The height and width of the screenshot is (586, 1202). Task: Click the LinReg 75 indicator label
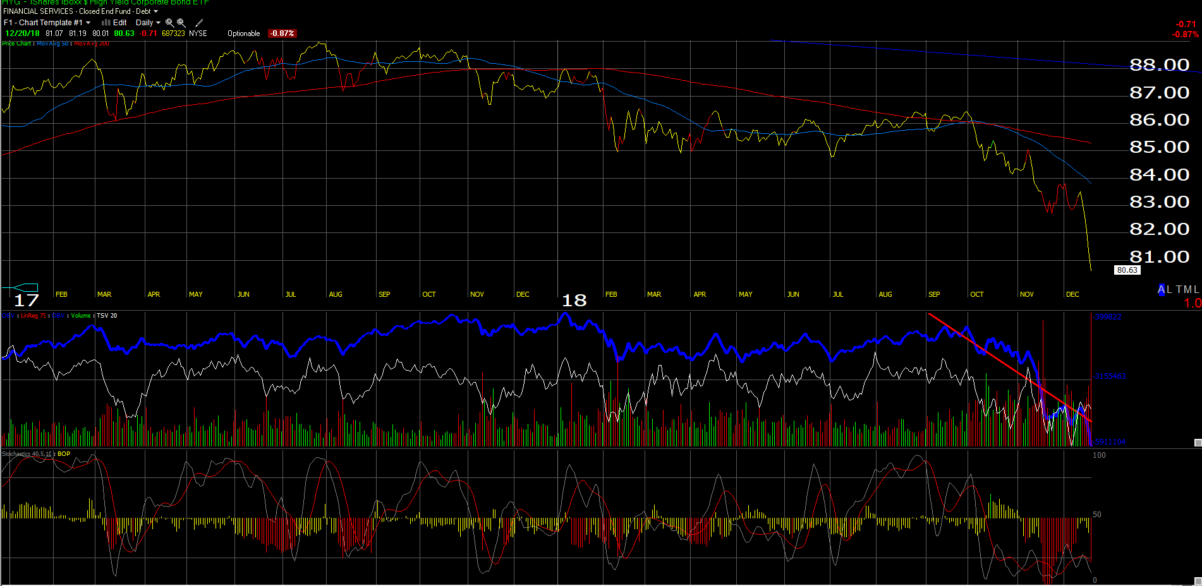33,316
